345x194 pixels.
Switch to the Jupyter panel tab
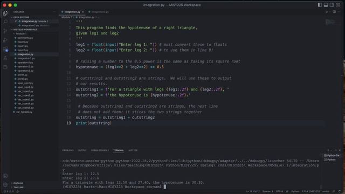133,150
